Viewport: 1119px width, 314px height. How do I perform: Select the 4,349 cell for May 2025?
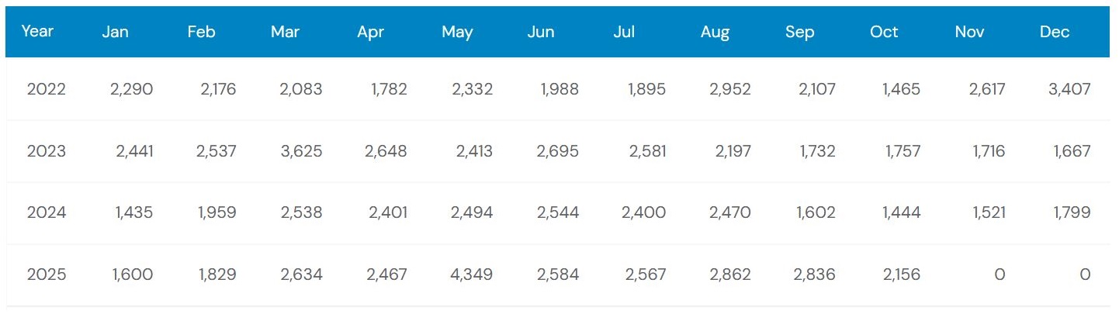click(472, 274)
